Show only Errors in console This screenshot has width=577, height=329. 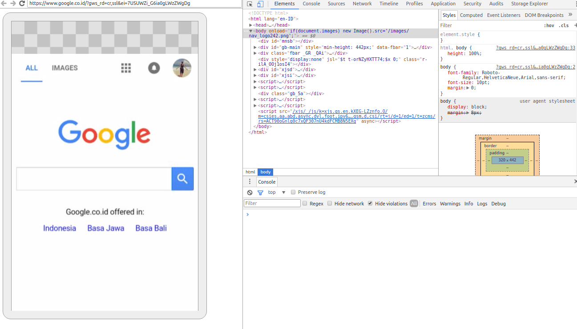pyautogui.click(x=429, y=204)
